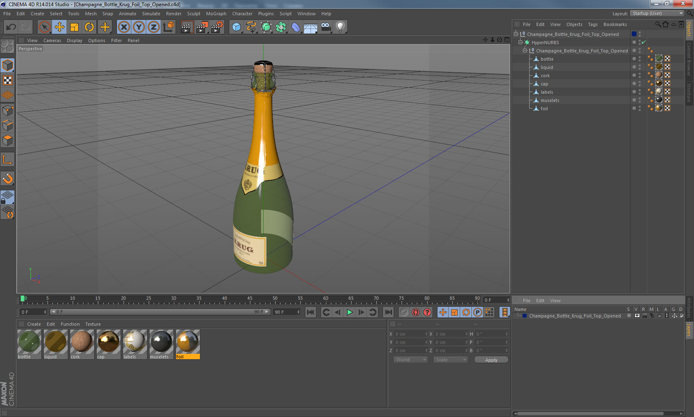Select the muselets object in tree
This screenshot has height=417, width=694.
(x=550, y=100)
